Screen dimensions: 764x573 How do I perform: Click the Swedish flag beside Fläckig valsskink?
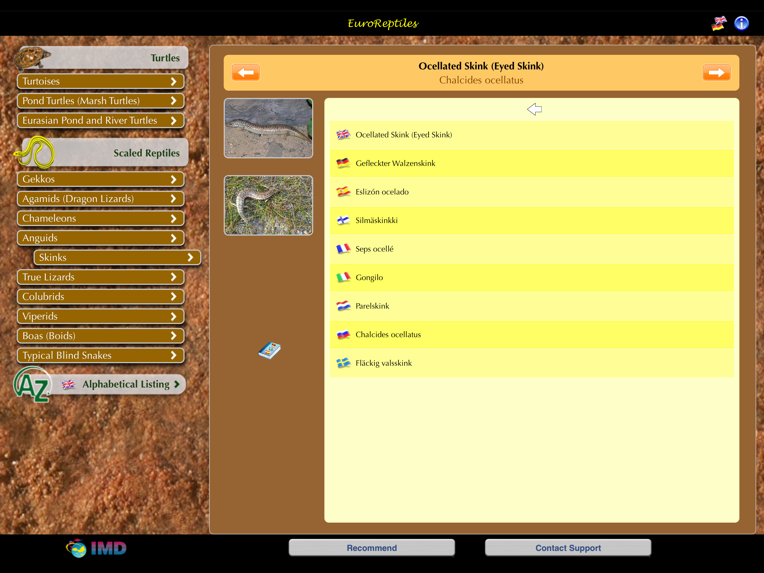(343, 363)
